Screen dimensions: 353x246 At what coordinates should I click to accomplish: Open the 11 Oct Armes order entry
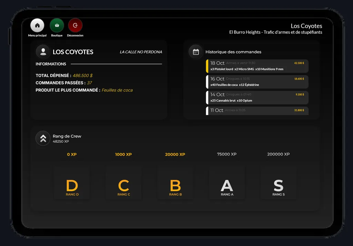click(257, 111)
